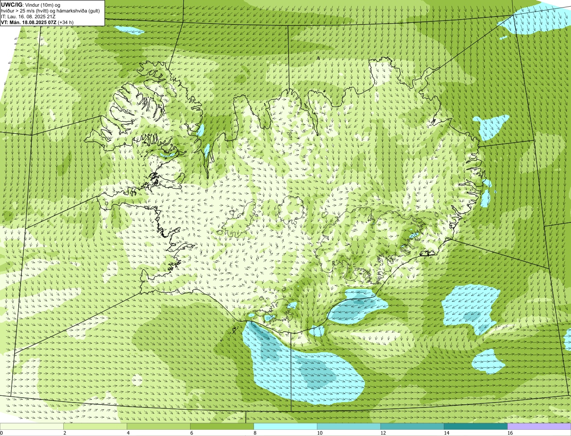The height and width of the screenshot is (436, 571).
Task: Click the legend scale label "0"
Action: pos(1,433)
